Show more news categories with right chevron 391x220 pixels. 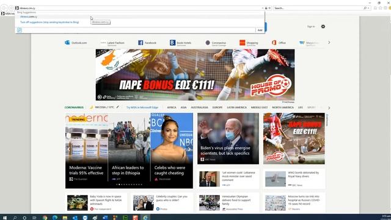point(329,108)
